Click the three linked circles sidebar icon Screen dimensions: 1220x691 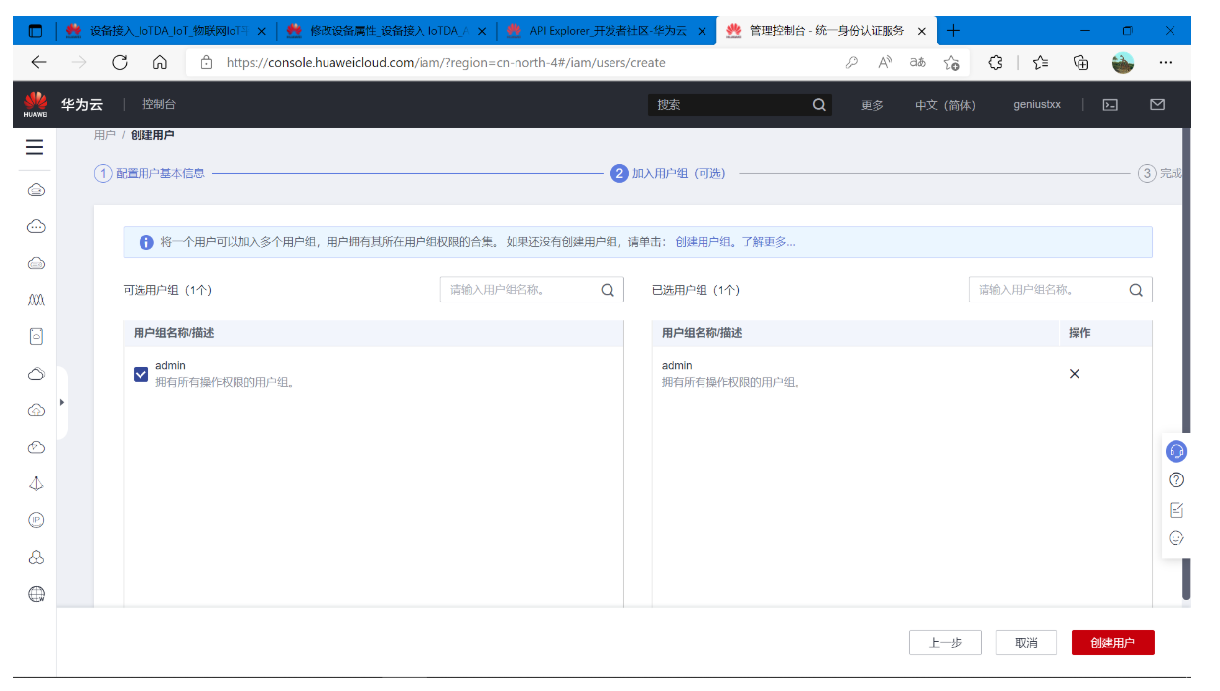[x=36, y=558]
